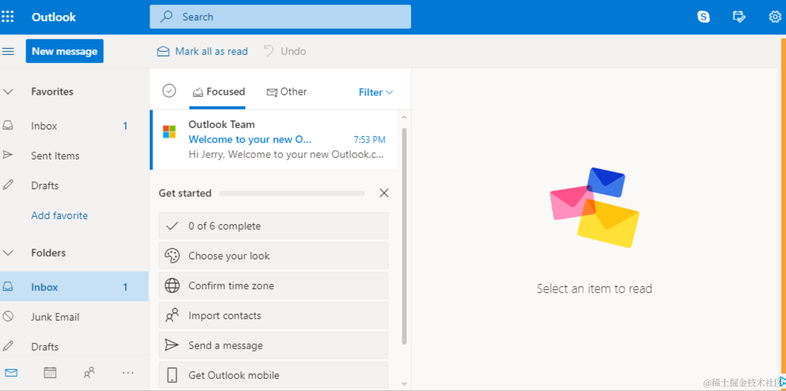Switch to the Other tab
786x391 pixels.
(x=287, y=92)
